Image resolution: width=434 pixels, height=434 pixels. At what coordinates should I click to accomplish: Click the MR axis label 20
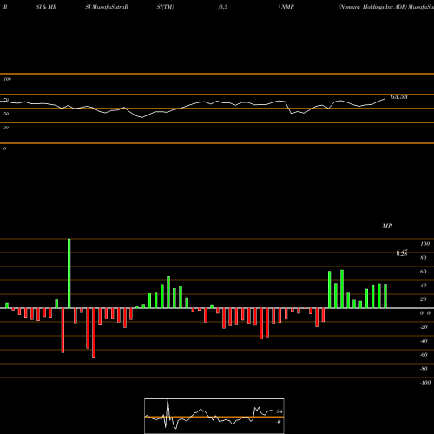[x=424, y=299]
